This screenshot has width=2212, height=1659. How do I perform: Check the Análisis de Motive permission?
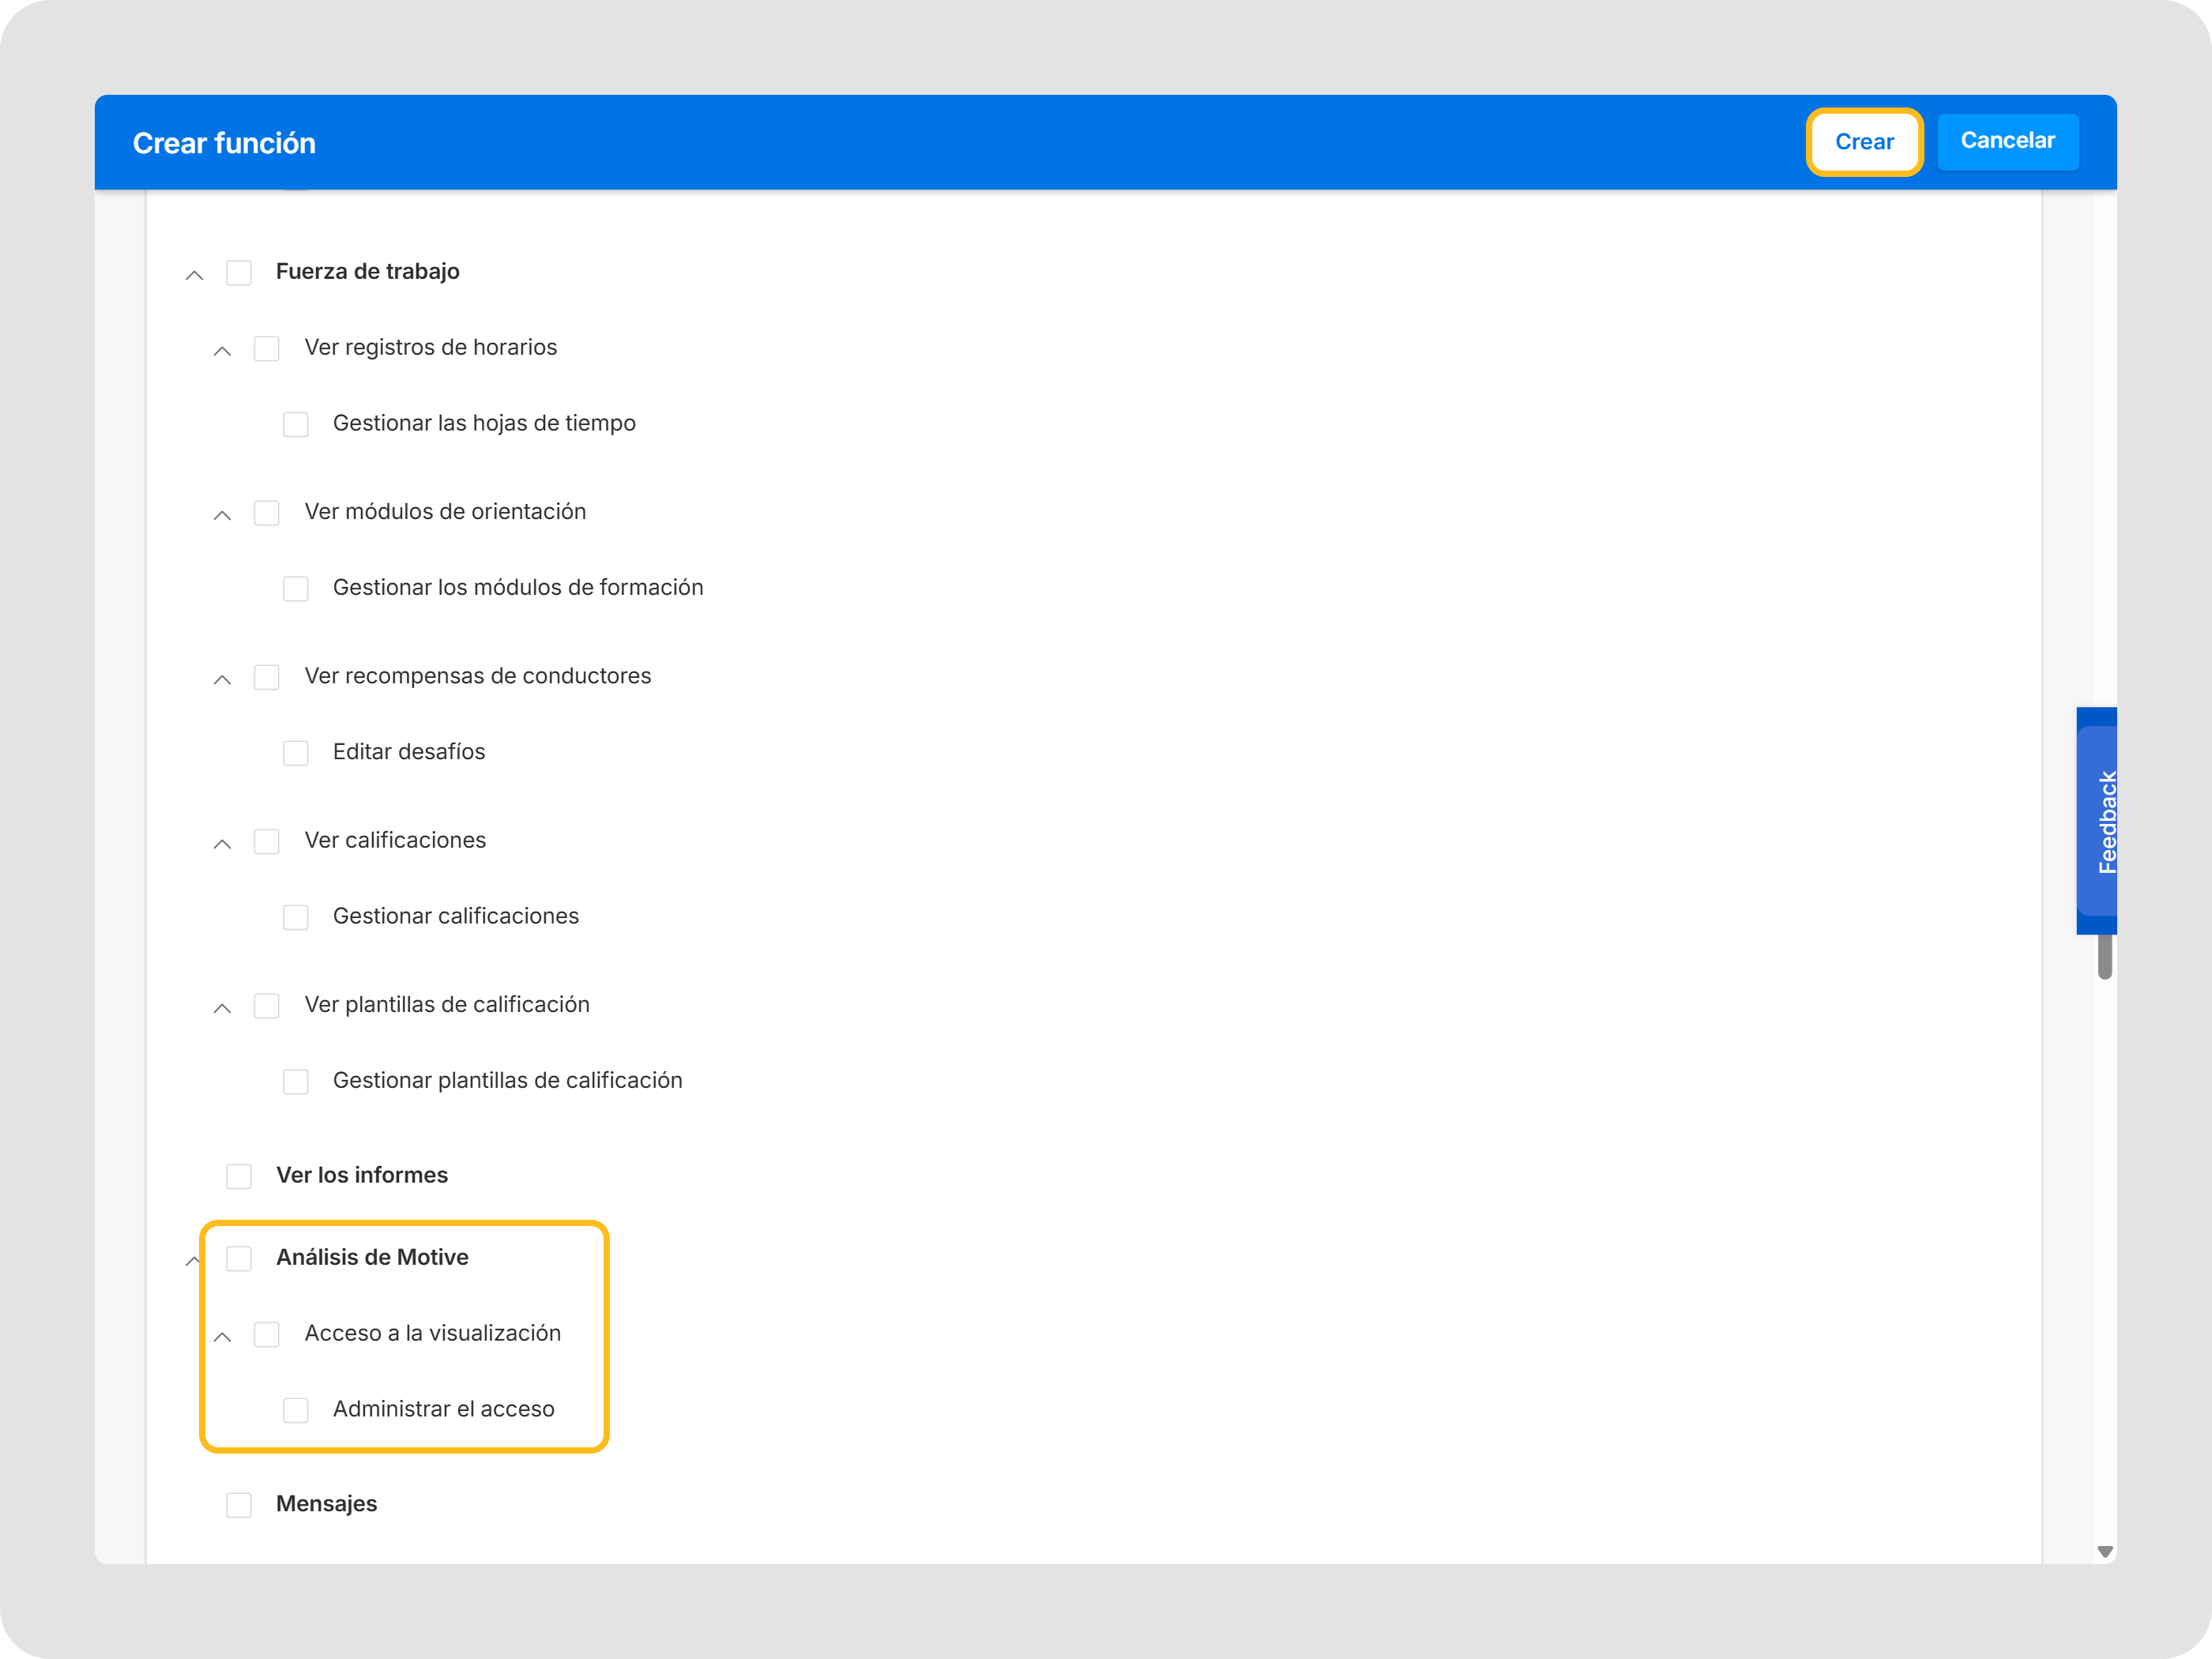point(240,1259)
